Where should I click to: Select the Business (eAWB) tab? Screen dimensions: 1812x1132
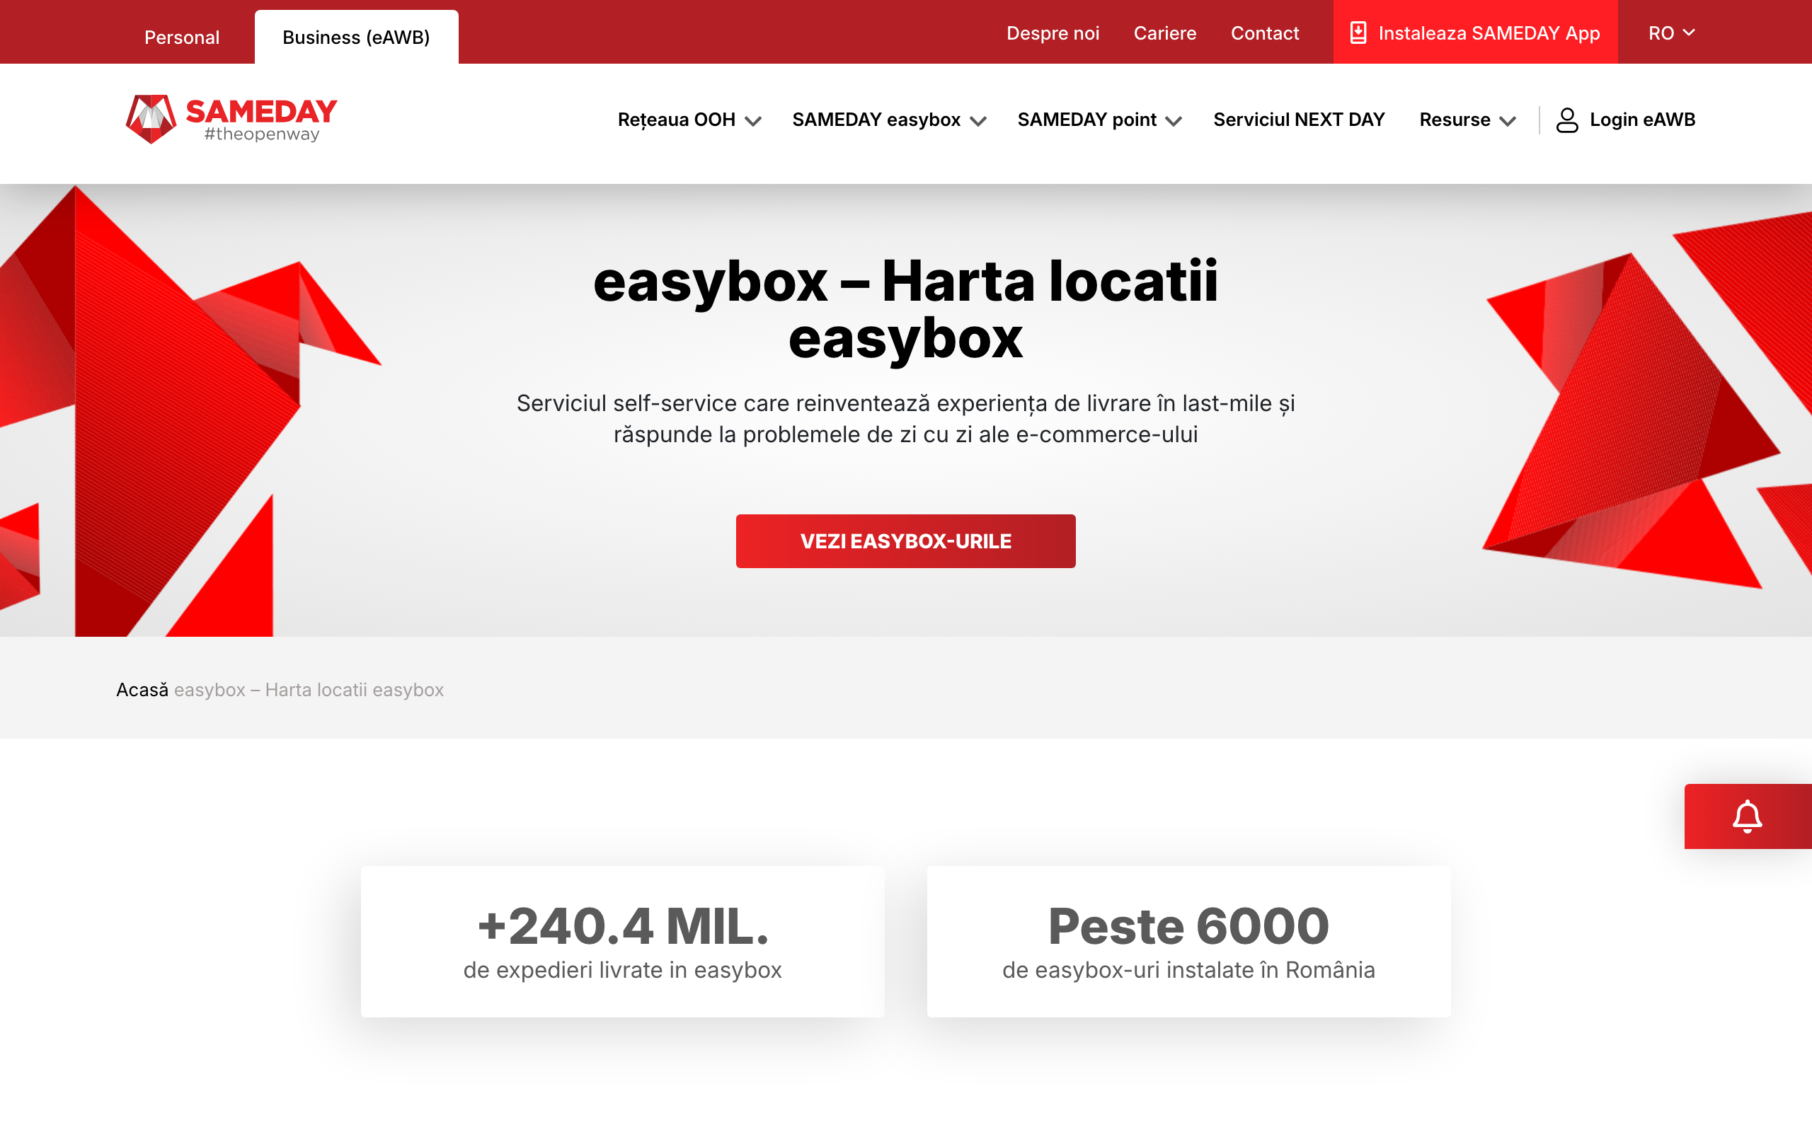click(x=357, y=37)
